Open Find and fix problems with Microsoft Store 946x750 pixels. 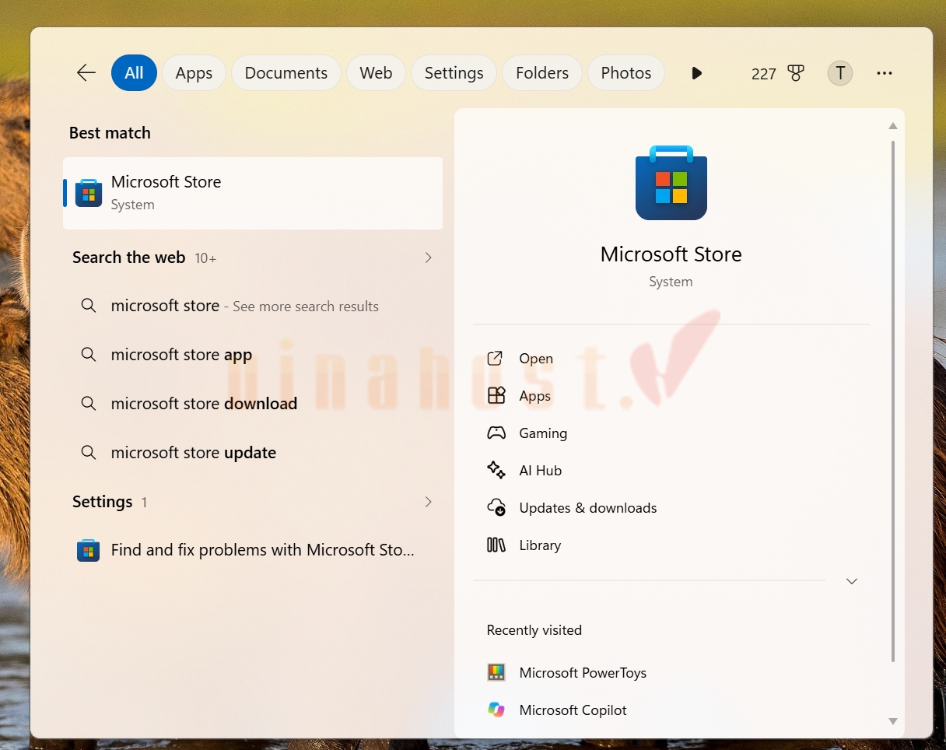coord(253,550)
